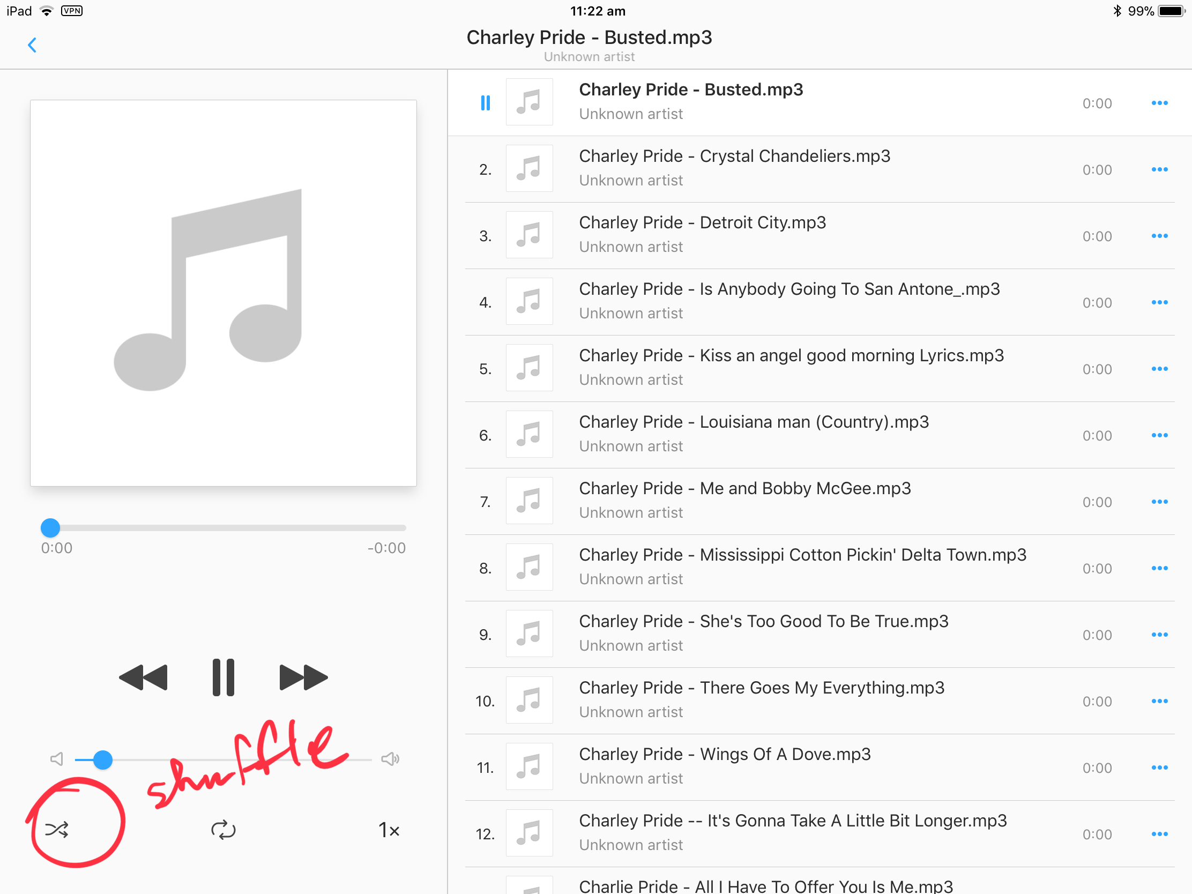Tap the high-volume speaker icon
The height and width of the screenshot is (894, 1192).
coord(390,759)
